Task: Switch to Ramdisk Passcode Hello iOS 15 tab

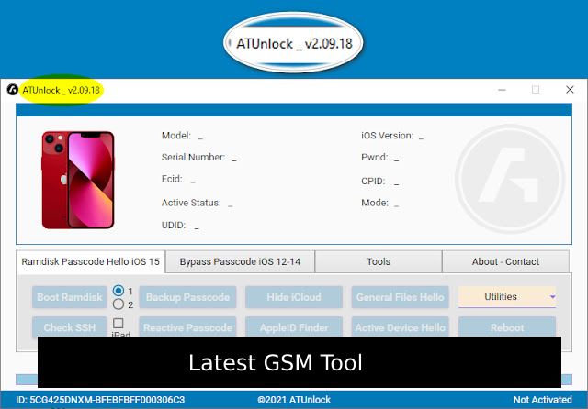Action: click(90, 261)
